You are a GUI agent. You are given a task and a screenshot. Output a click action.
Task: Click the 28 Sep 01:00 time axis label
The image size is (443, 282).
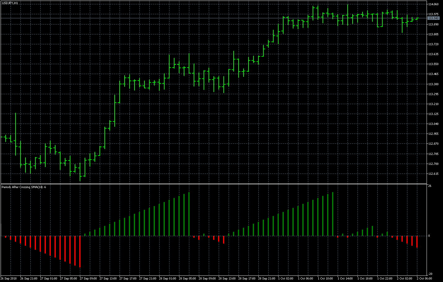[168, 279]
